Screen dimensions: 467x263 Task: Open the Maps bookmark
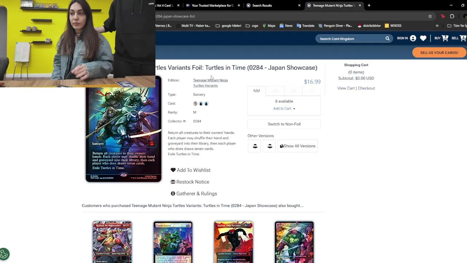click(269, 26)
